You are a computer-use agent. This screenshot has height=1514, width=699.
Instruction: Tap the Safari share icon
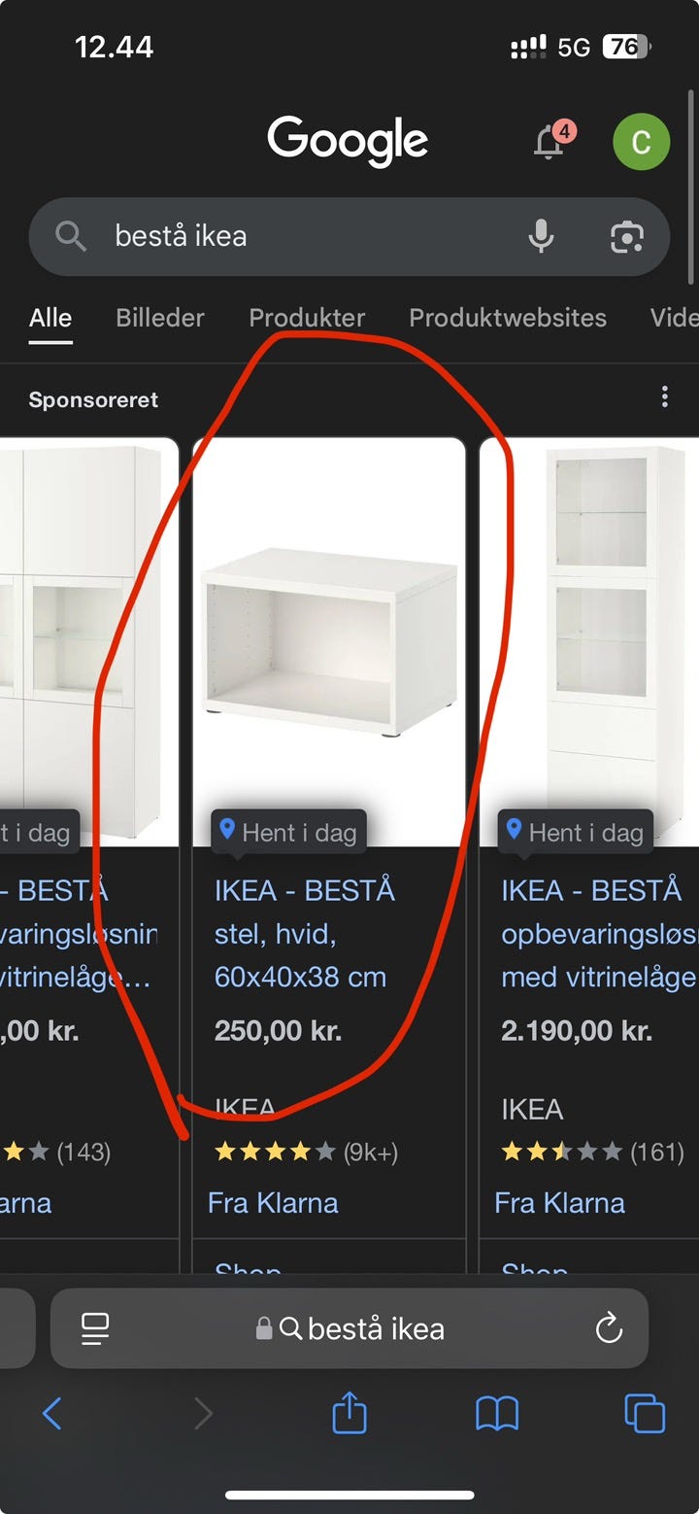point(349,1412)
